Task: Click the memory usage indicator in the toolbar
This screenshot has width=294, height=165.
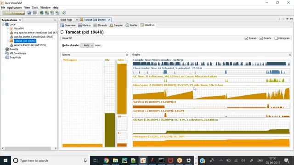Action: coord(14,13)
